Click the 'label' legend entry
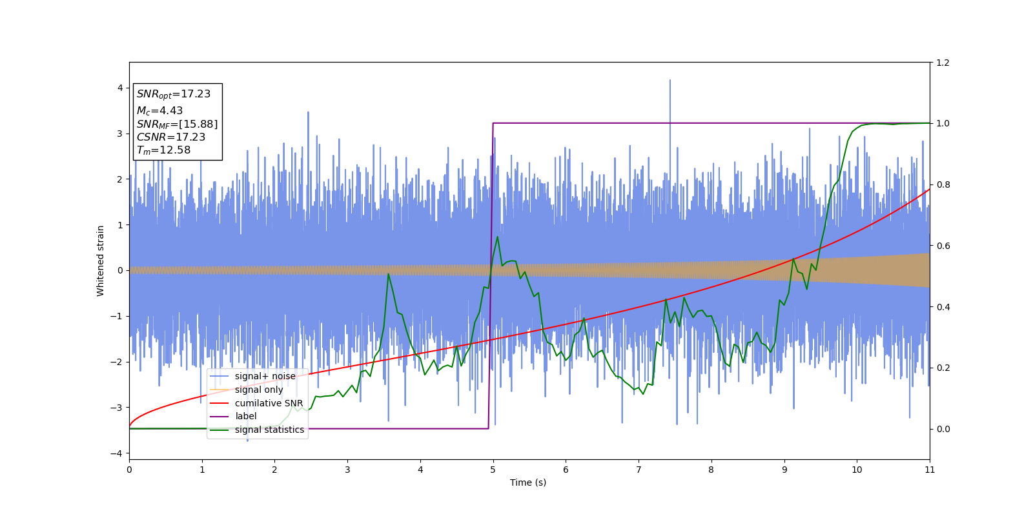This screenshot has width=1033, height=516. (245, 416)
